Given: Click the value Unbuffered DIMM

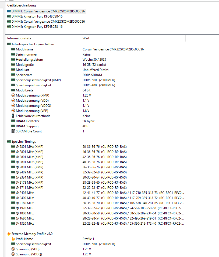Looking at the screenshot, I should click(x=96, y=70).
